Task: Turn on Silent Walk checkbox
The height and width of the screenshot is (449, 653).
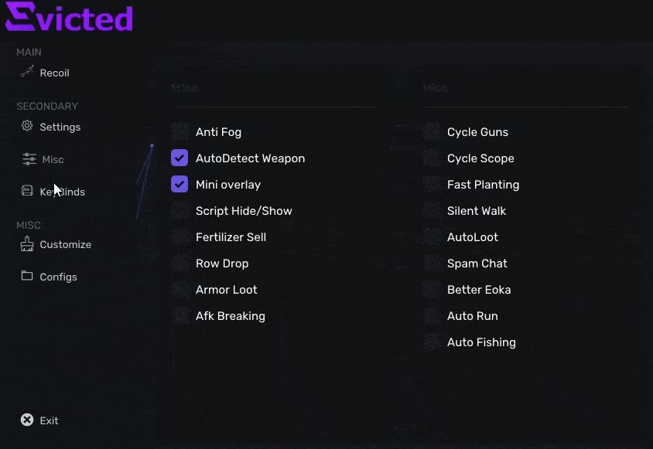Action: coord(432,211)
